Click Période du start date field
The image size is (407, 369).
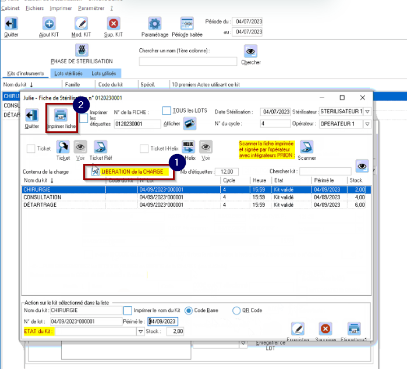tap(247, 22)
